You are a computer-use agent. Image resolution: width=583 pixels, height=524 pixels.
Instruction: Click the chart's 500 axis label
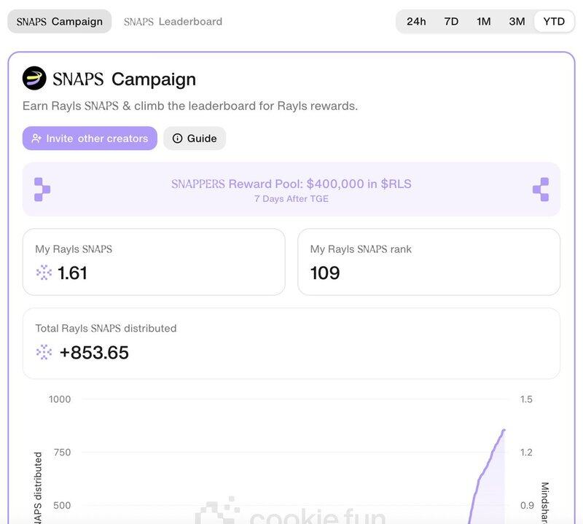tap(62, 505)
